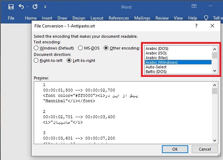
Task: Open the Mailings tab
Action: coord(142,18)
